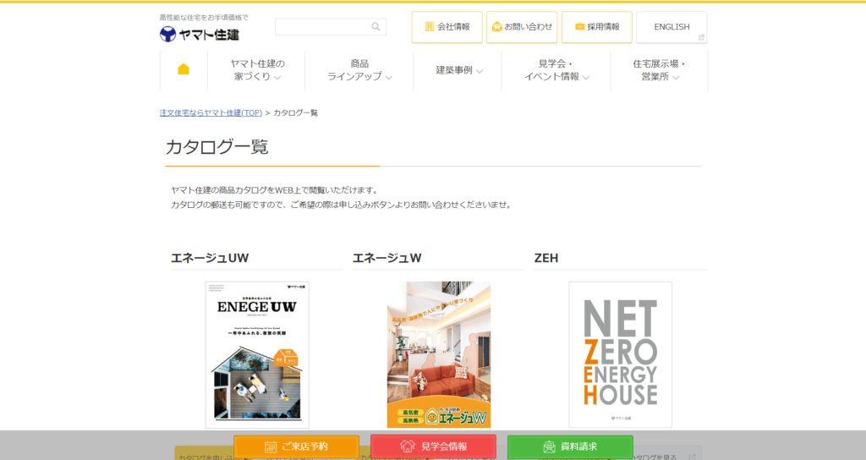
Task: Open the ENEGE UW catalog cover
Action: (257, 355)
